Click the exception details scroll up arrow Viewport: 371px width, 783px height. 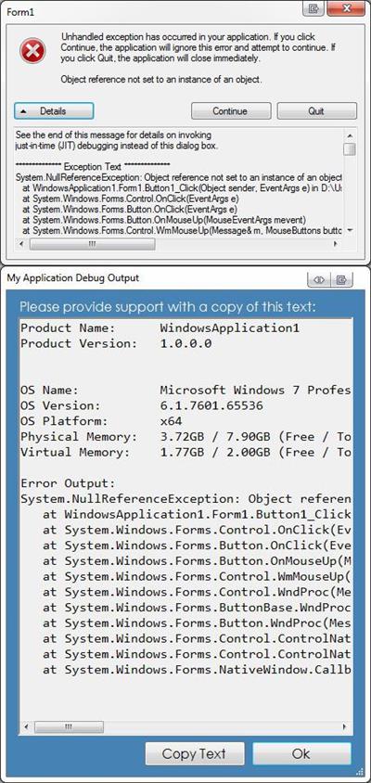(x=350, y=135)
